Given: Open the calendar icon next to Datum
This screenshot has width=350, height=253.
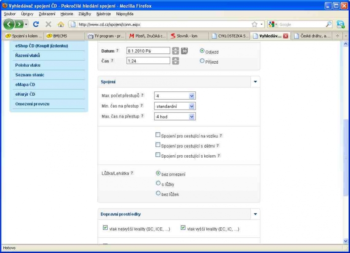Looking at the screenshot, I should (184, 51).
